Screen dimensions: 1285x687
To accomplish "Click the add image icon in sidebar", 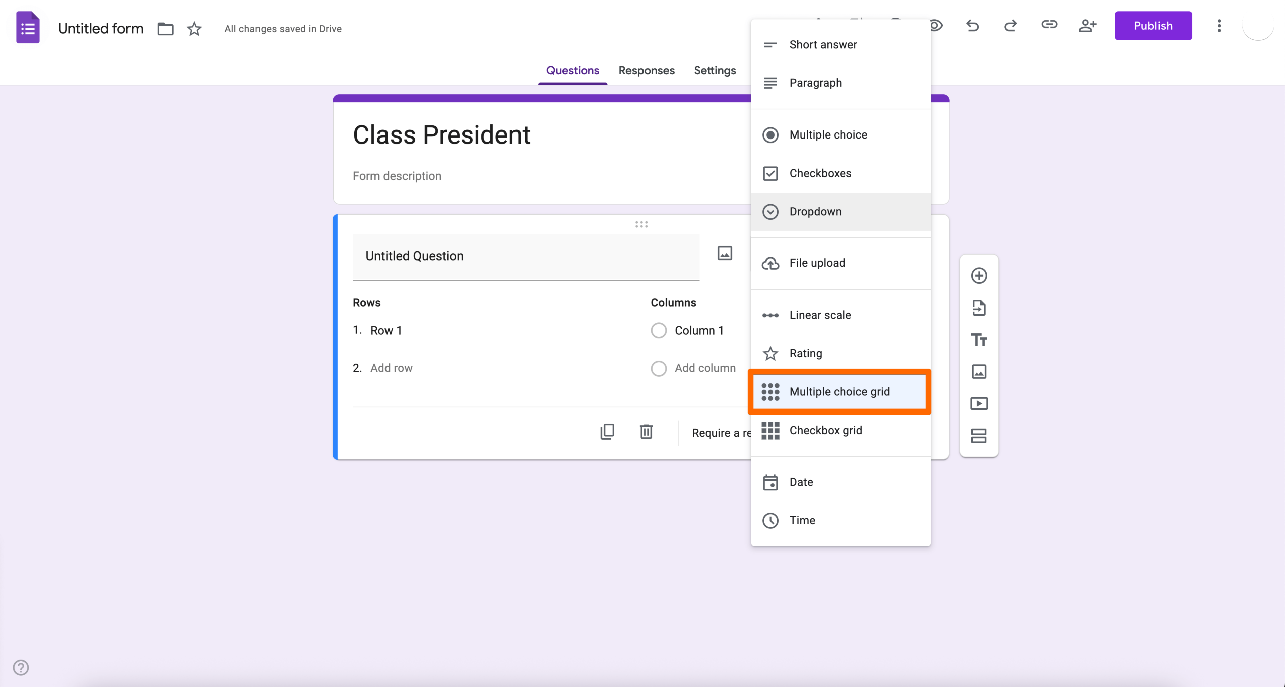I will tap(979, 371).
